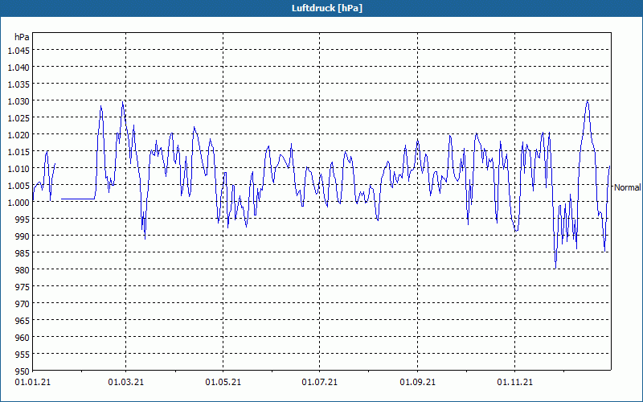Click the Luftdruck [hPa] chart title

click(x=327, y=8)
